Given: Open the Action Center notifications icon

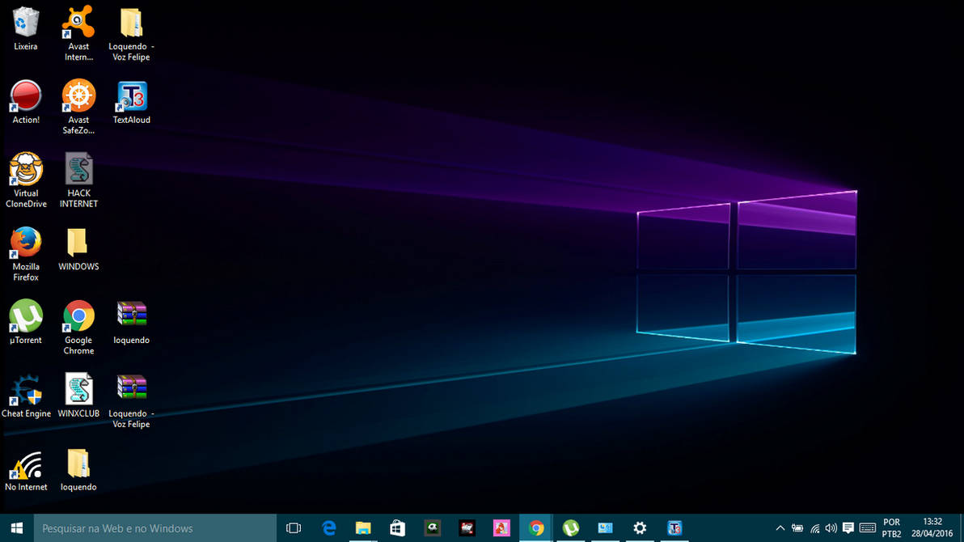Looking at the screenshot, I should click(848, 528).
